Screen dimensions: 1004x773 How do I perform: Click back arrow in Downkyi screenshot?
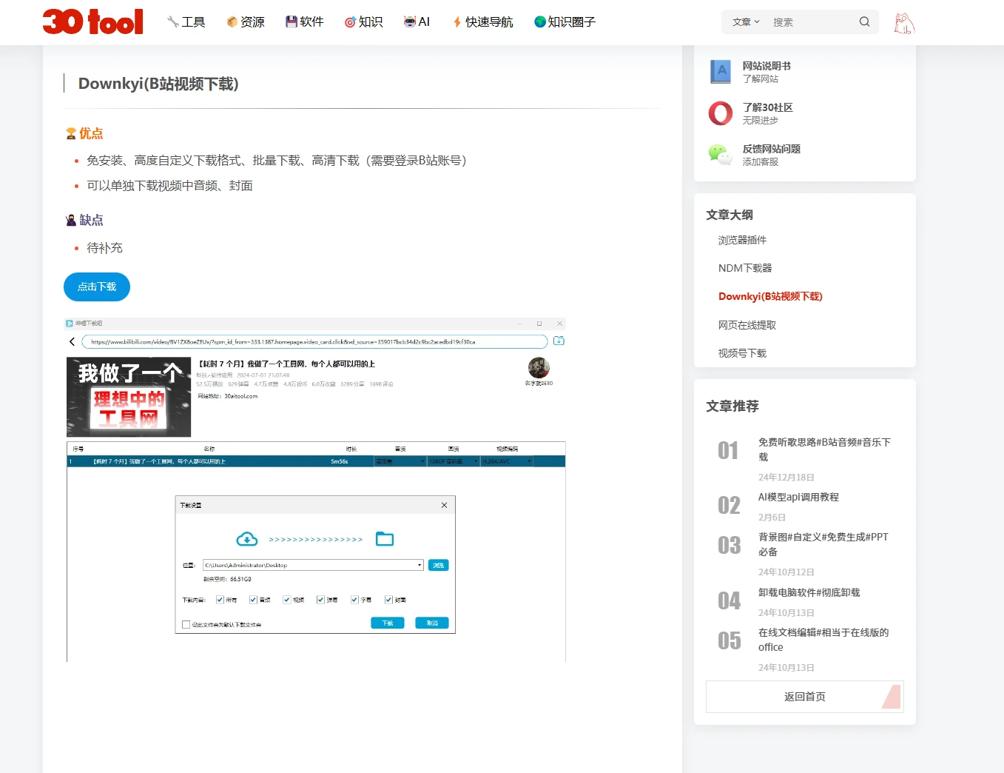(x=72, y=341)
